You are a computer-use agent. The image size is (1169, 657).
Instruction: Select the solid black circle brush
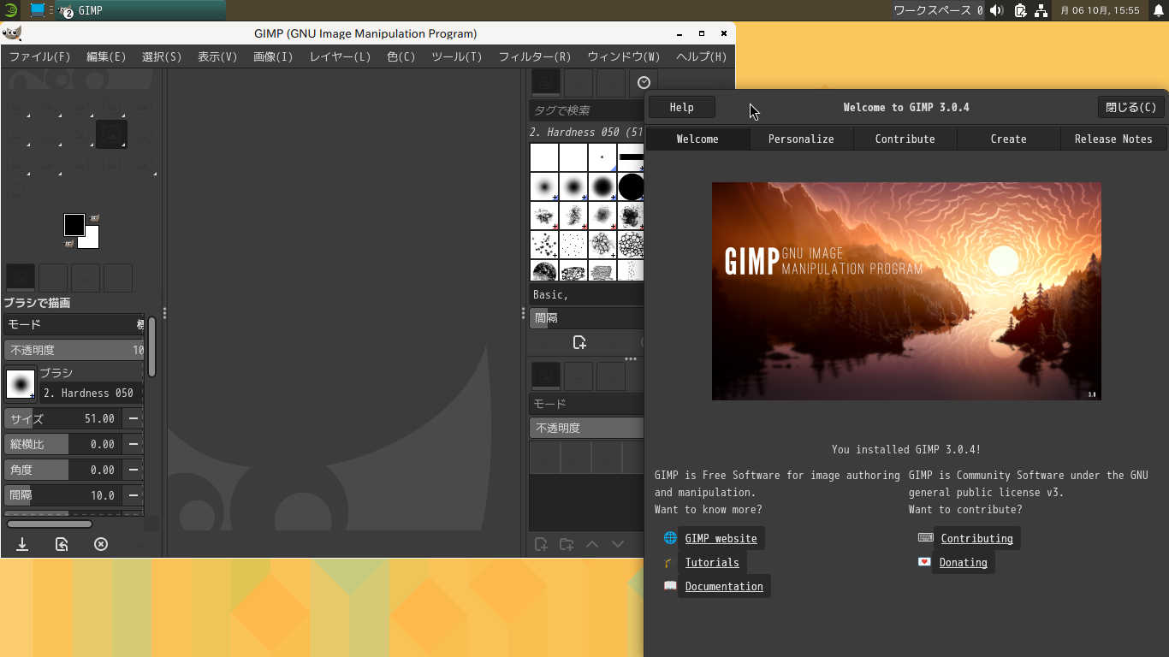(631, 186)
